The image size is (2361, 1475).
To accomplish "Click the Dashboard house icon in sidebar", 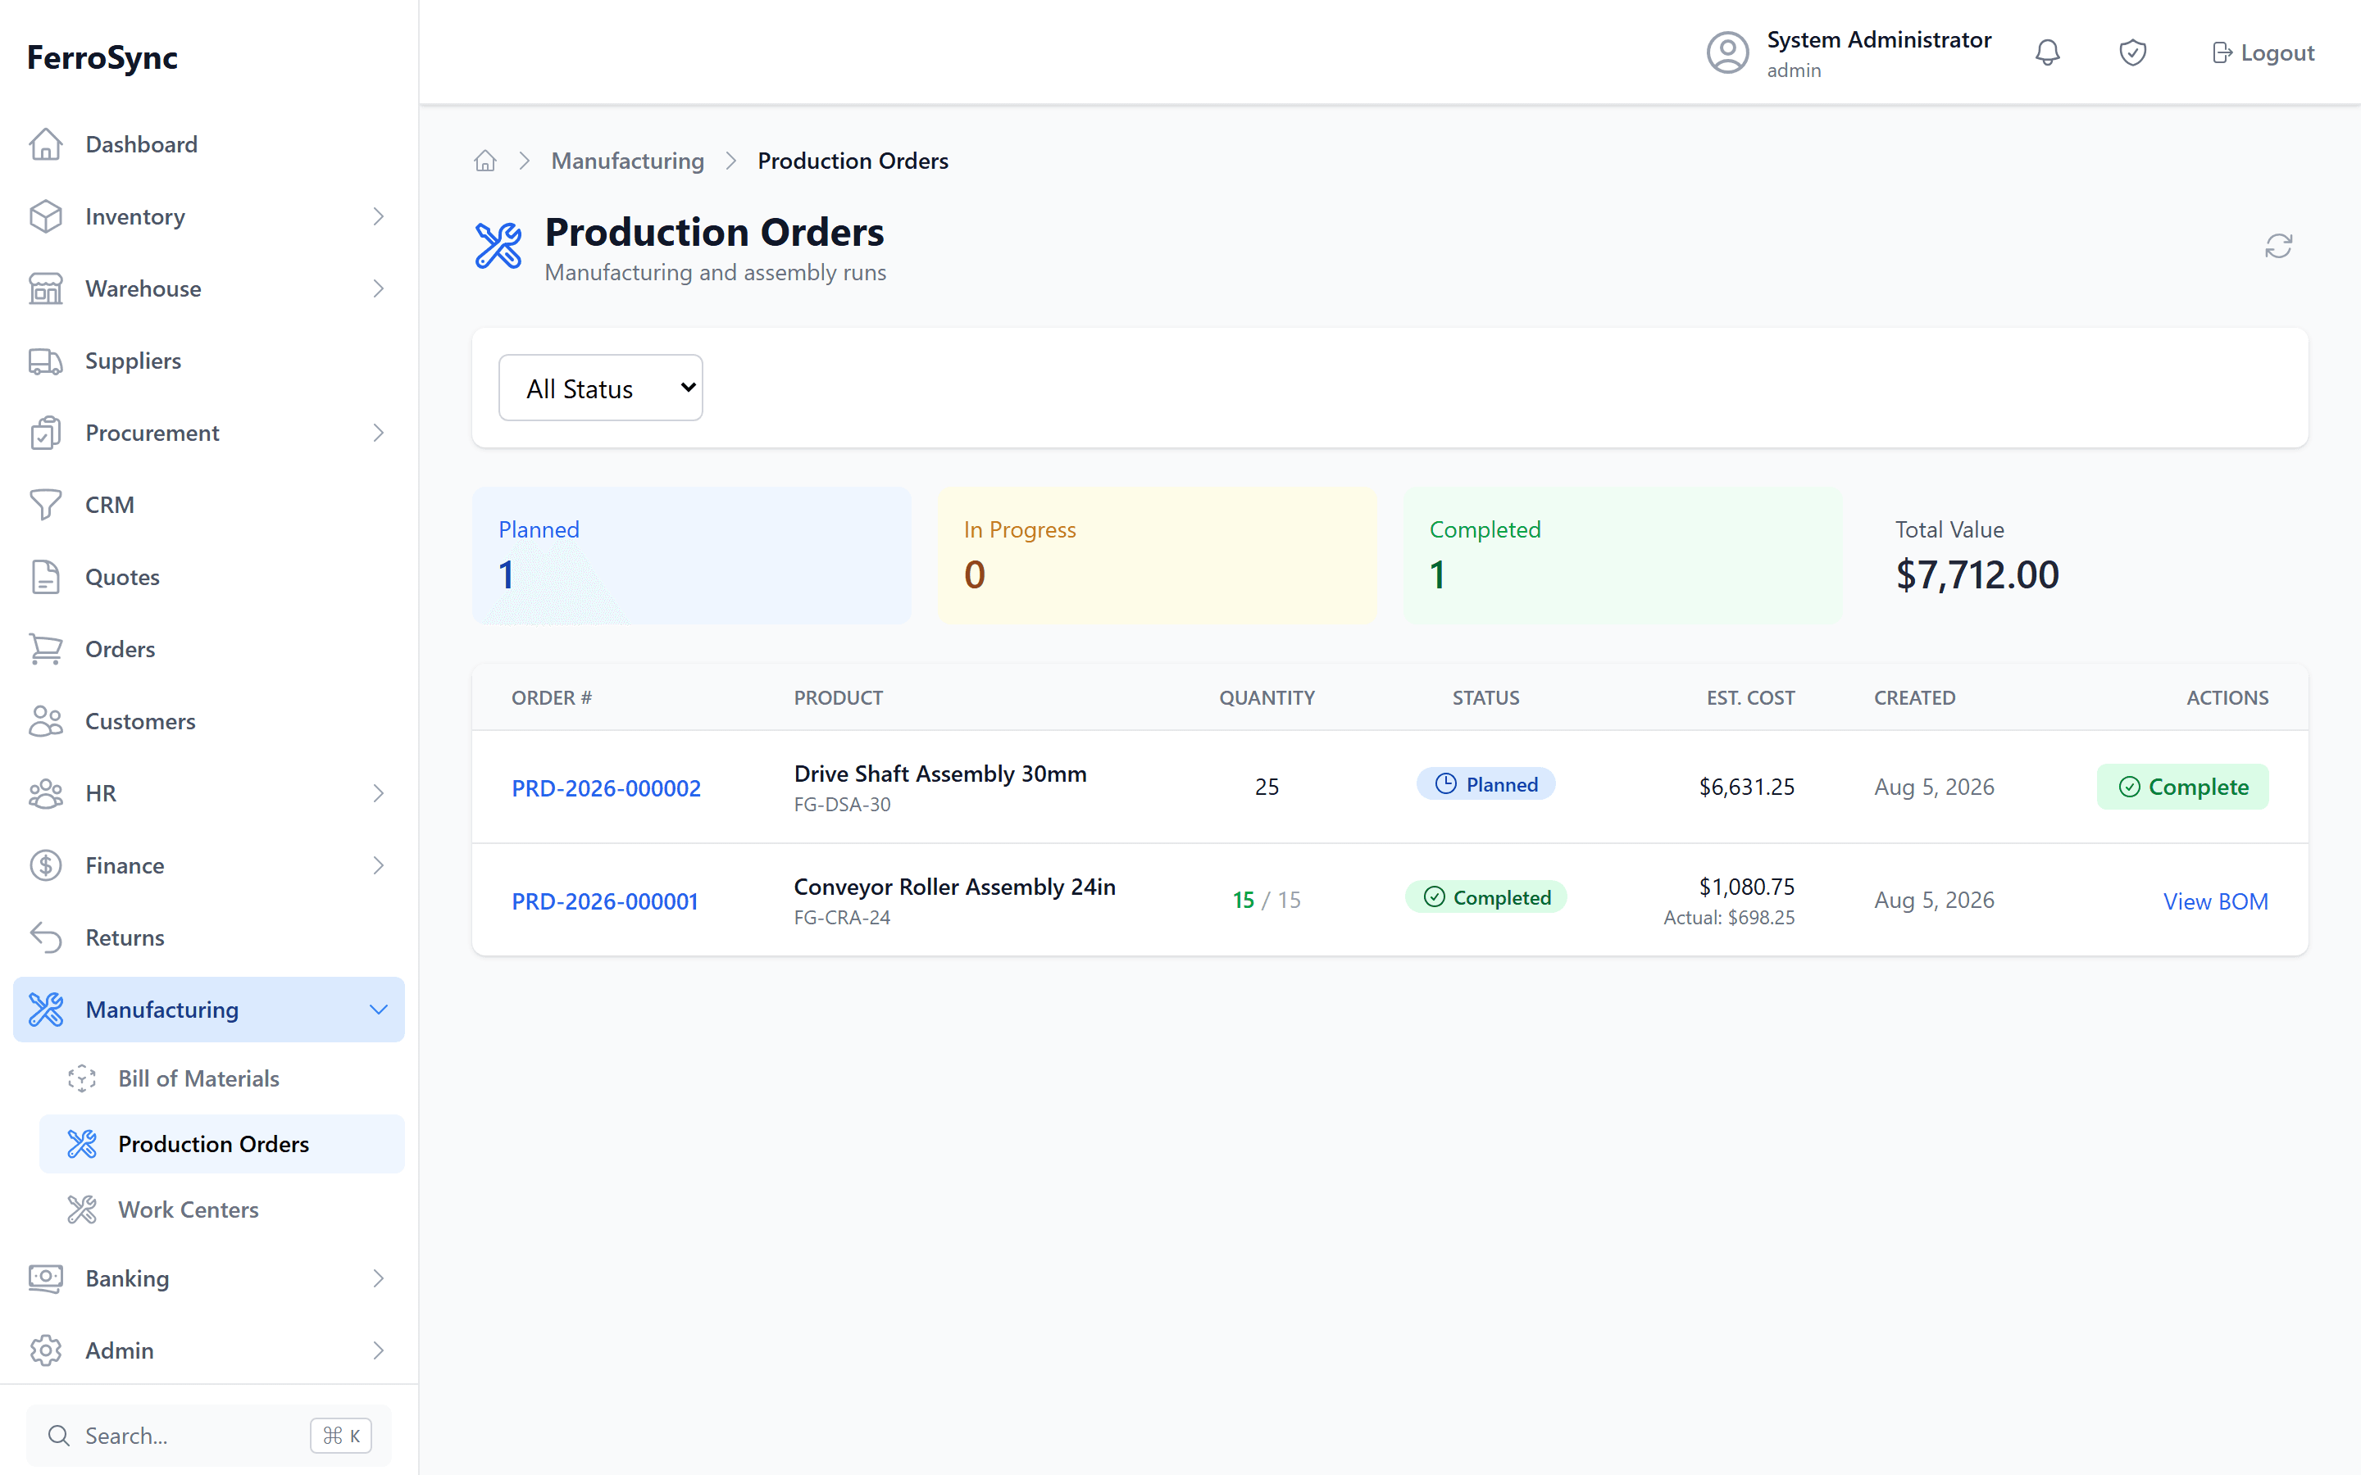I will coord(46,144).
